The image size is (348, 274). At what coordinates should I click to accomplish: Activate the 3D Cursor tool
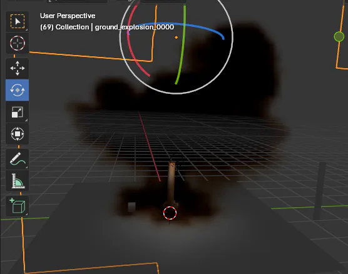click(18, 43)
